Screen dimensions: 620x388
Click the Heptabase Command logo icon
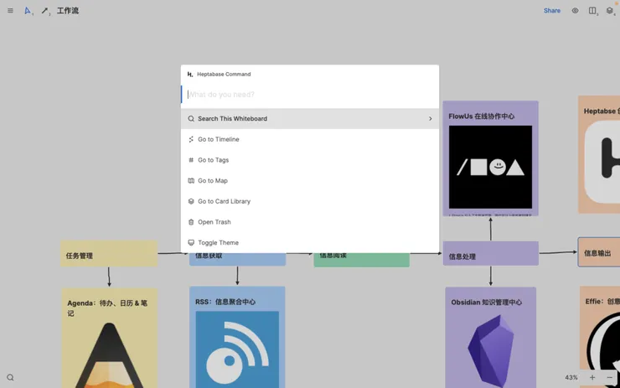pos(190,75)
